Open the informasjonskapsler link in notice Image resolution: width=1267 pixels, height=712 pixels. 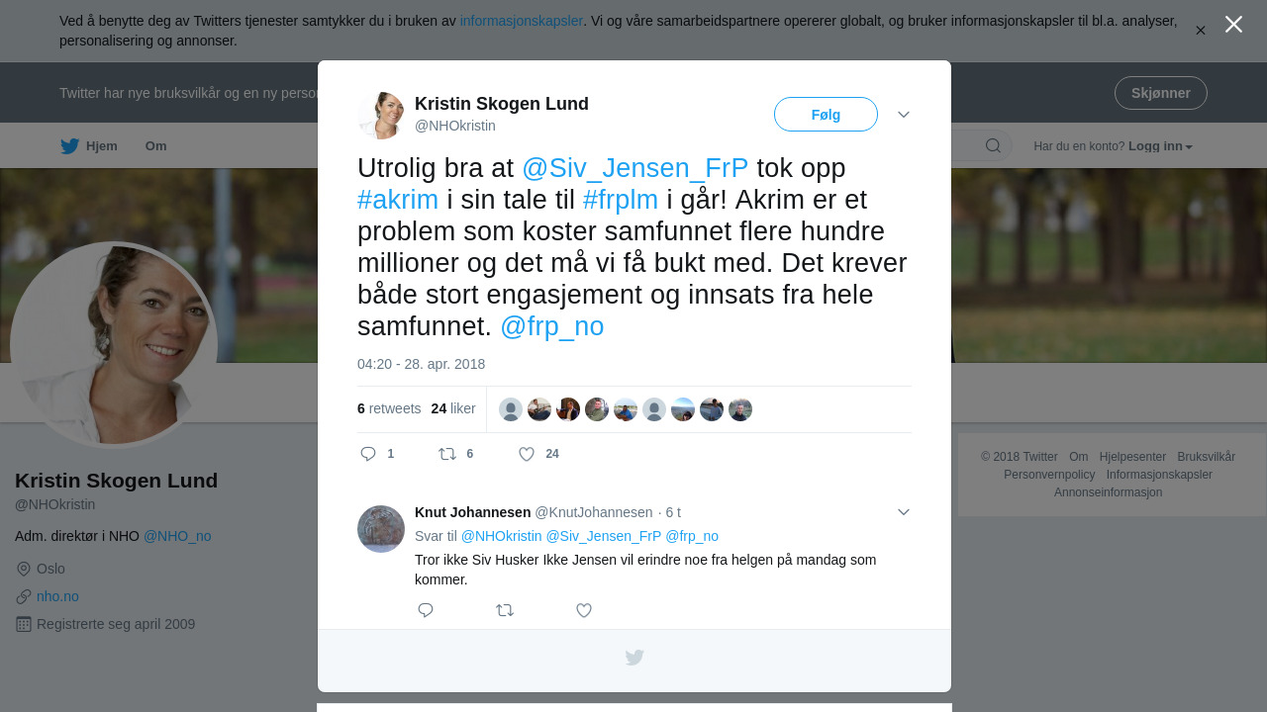(x=522, y=21)
